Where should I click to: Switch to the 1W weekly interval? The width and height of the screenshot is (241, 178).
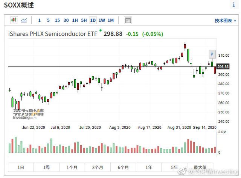coord(102,20)
